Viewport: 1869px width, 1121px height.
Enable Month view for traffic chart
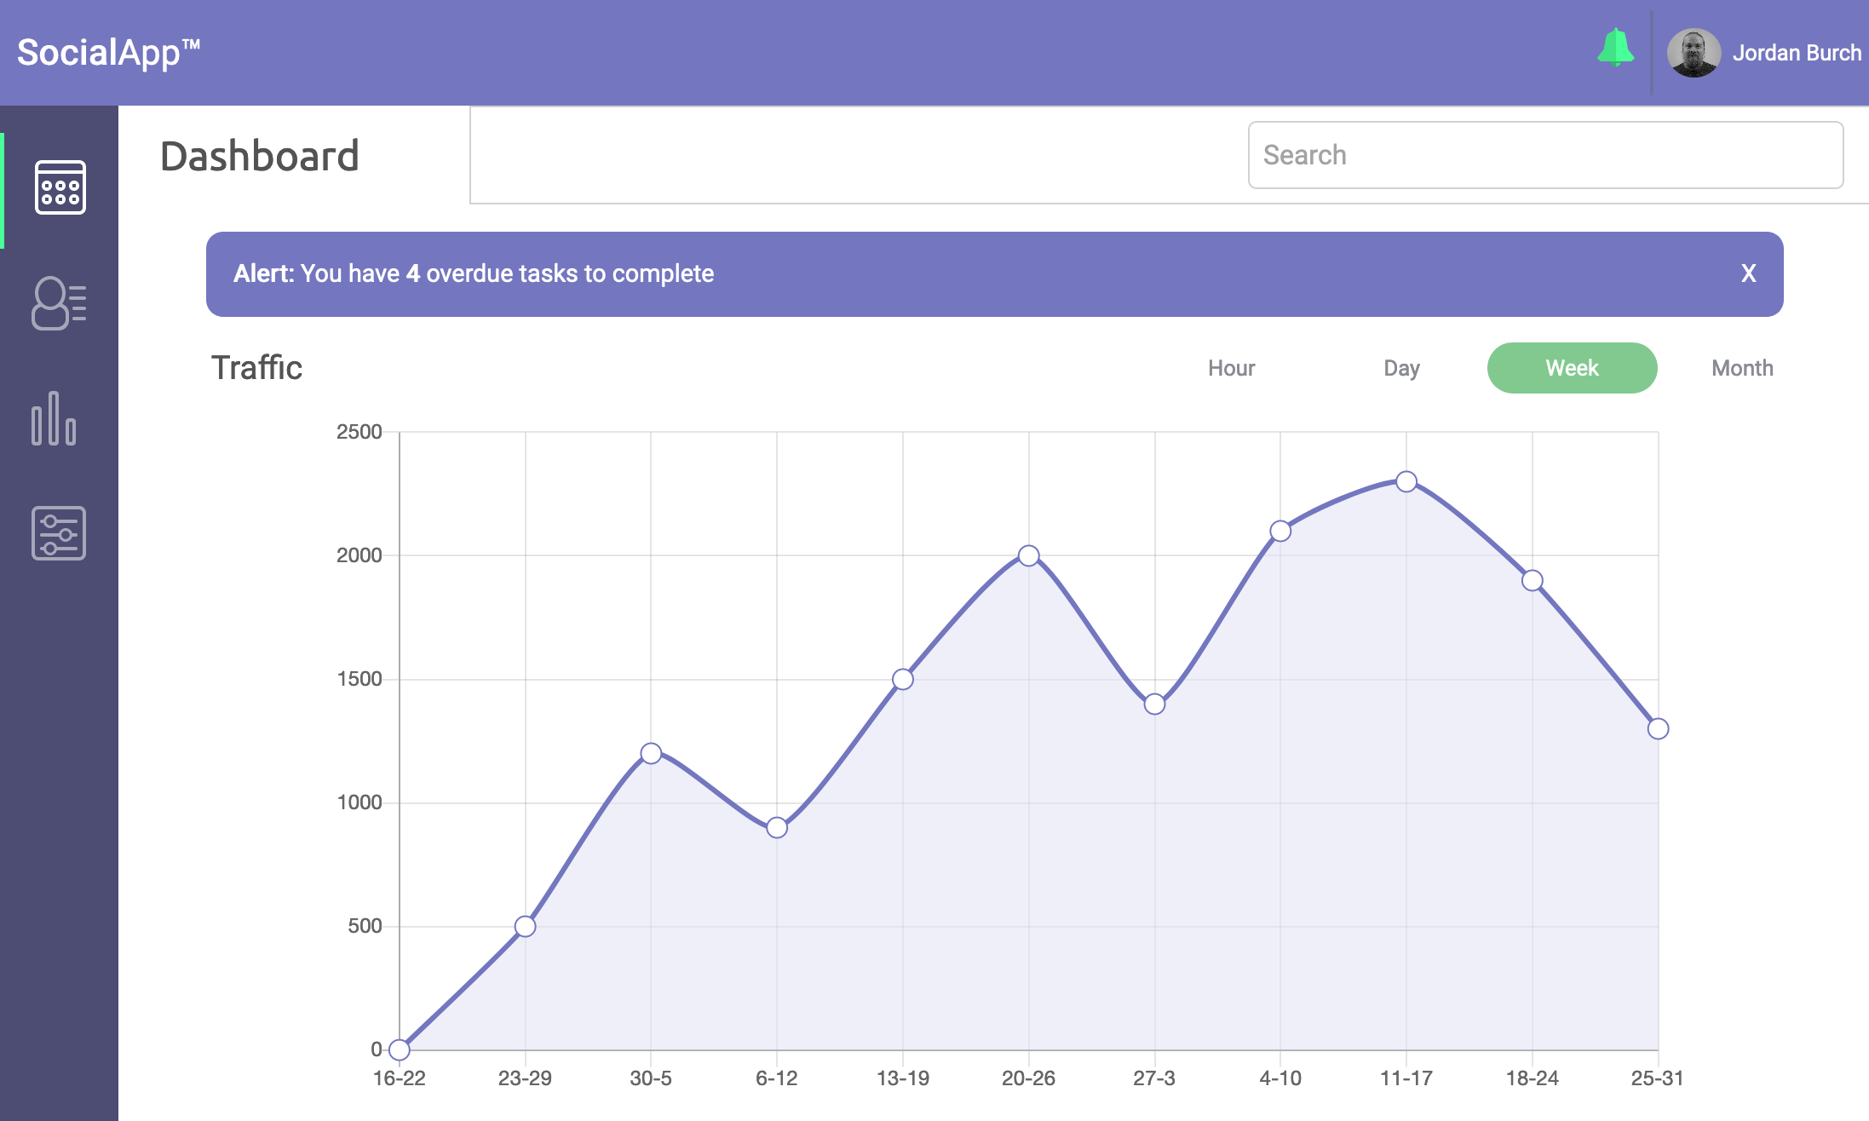pos(1741,367)
